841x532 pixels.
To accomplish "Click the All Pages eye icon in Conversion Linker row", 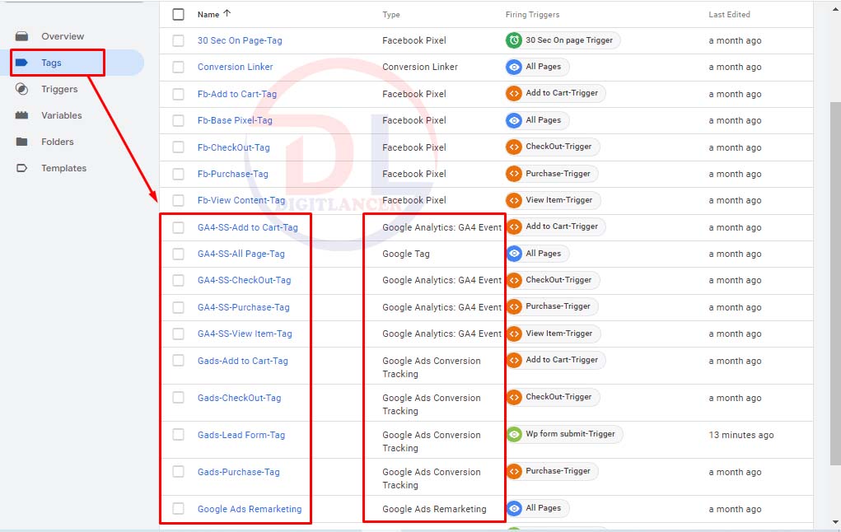I will pyautogui.click(x=514, y=67).
